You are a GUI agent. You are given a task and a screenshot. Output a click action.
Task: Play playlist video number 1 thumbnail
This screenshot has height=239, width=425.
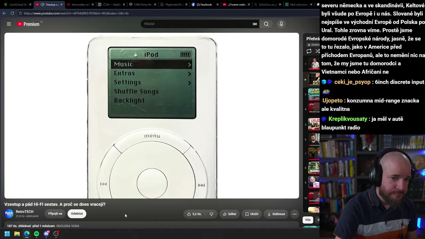point(314,64)
